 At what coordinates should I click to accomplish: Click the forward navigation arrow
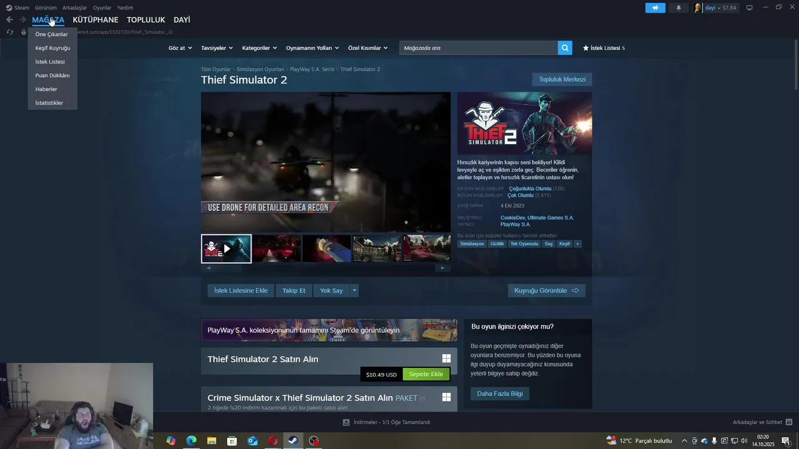(22, 20)
